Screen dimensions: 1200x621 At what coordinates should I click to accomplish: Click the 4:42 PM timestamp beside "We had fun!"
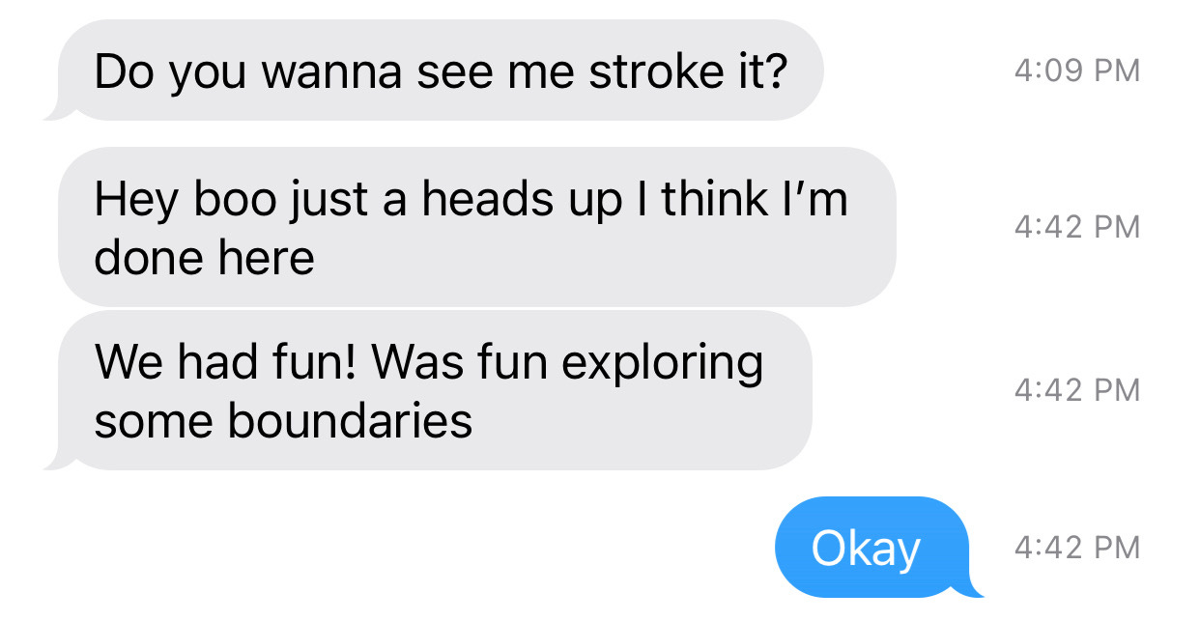tap(1077, 390)
